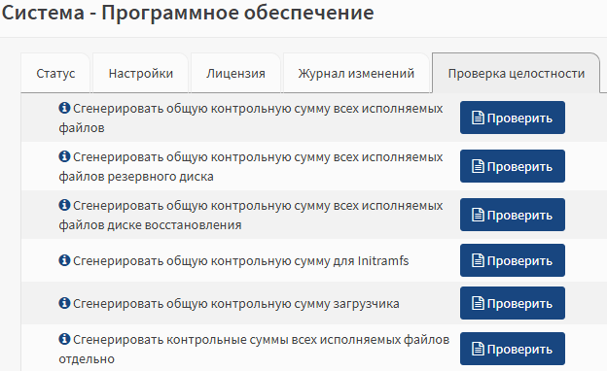Click Проверить button for Initramfs checksum

point(512,260)
